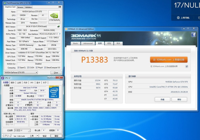Screen dimensions: 200x140
Task: Open the CPU-Z tools dropdown arrow
Action: click(37, 136)
